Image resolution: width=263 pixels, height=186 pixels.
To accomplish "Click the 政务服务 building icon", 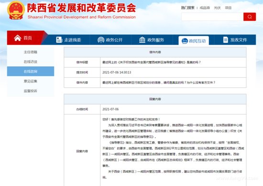I will point(142,40).
